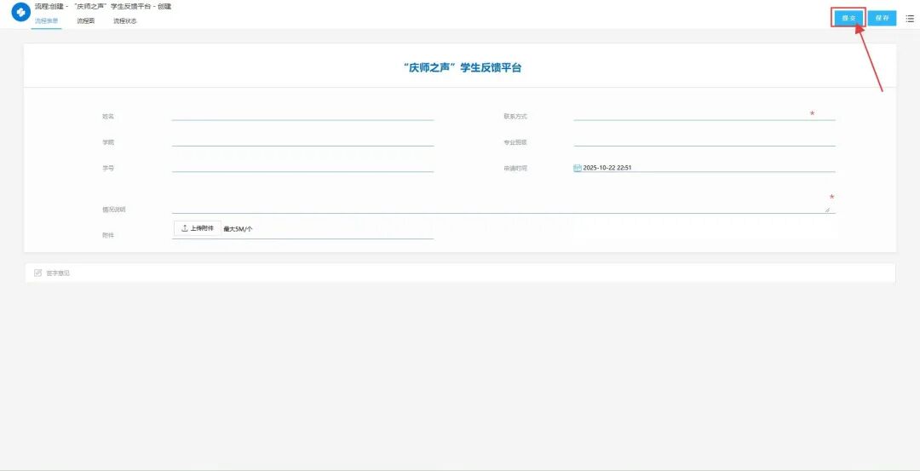Select the 流程表单 tab
This screenshot has height=471, width=920.
[x=46, y=21]
